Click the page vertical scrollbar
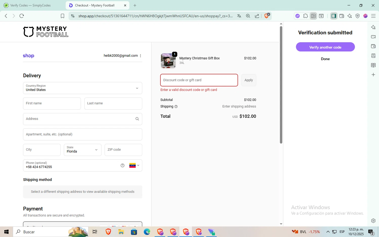This screenshot has height=237, width=379. 281,85
